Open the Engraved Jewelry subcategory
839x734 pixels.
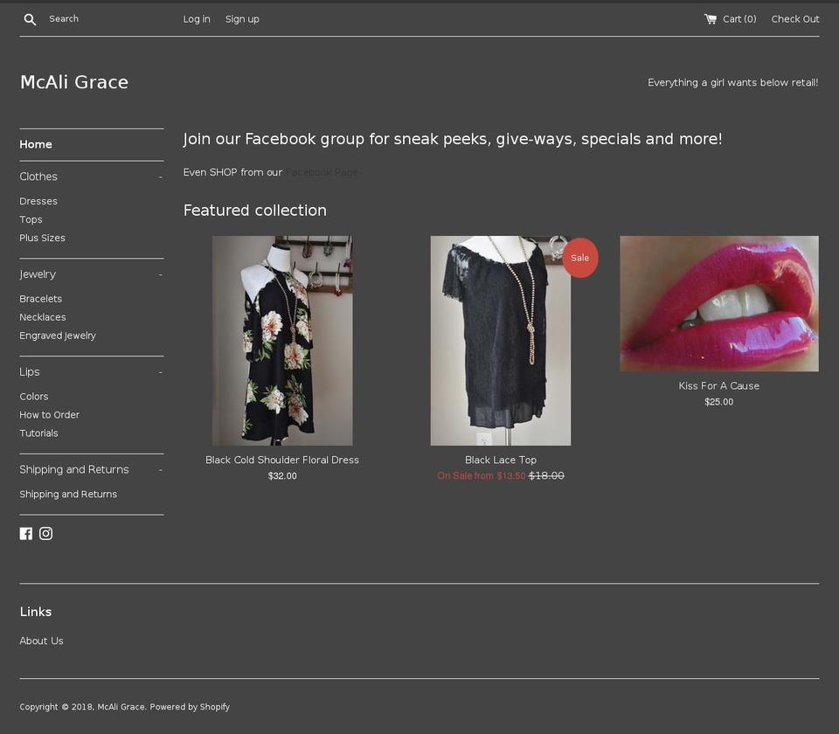(x=58, y=336)
